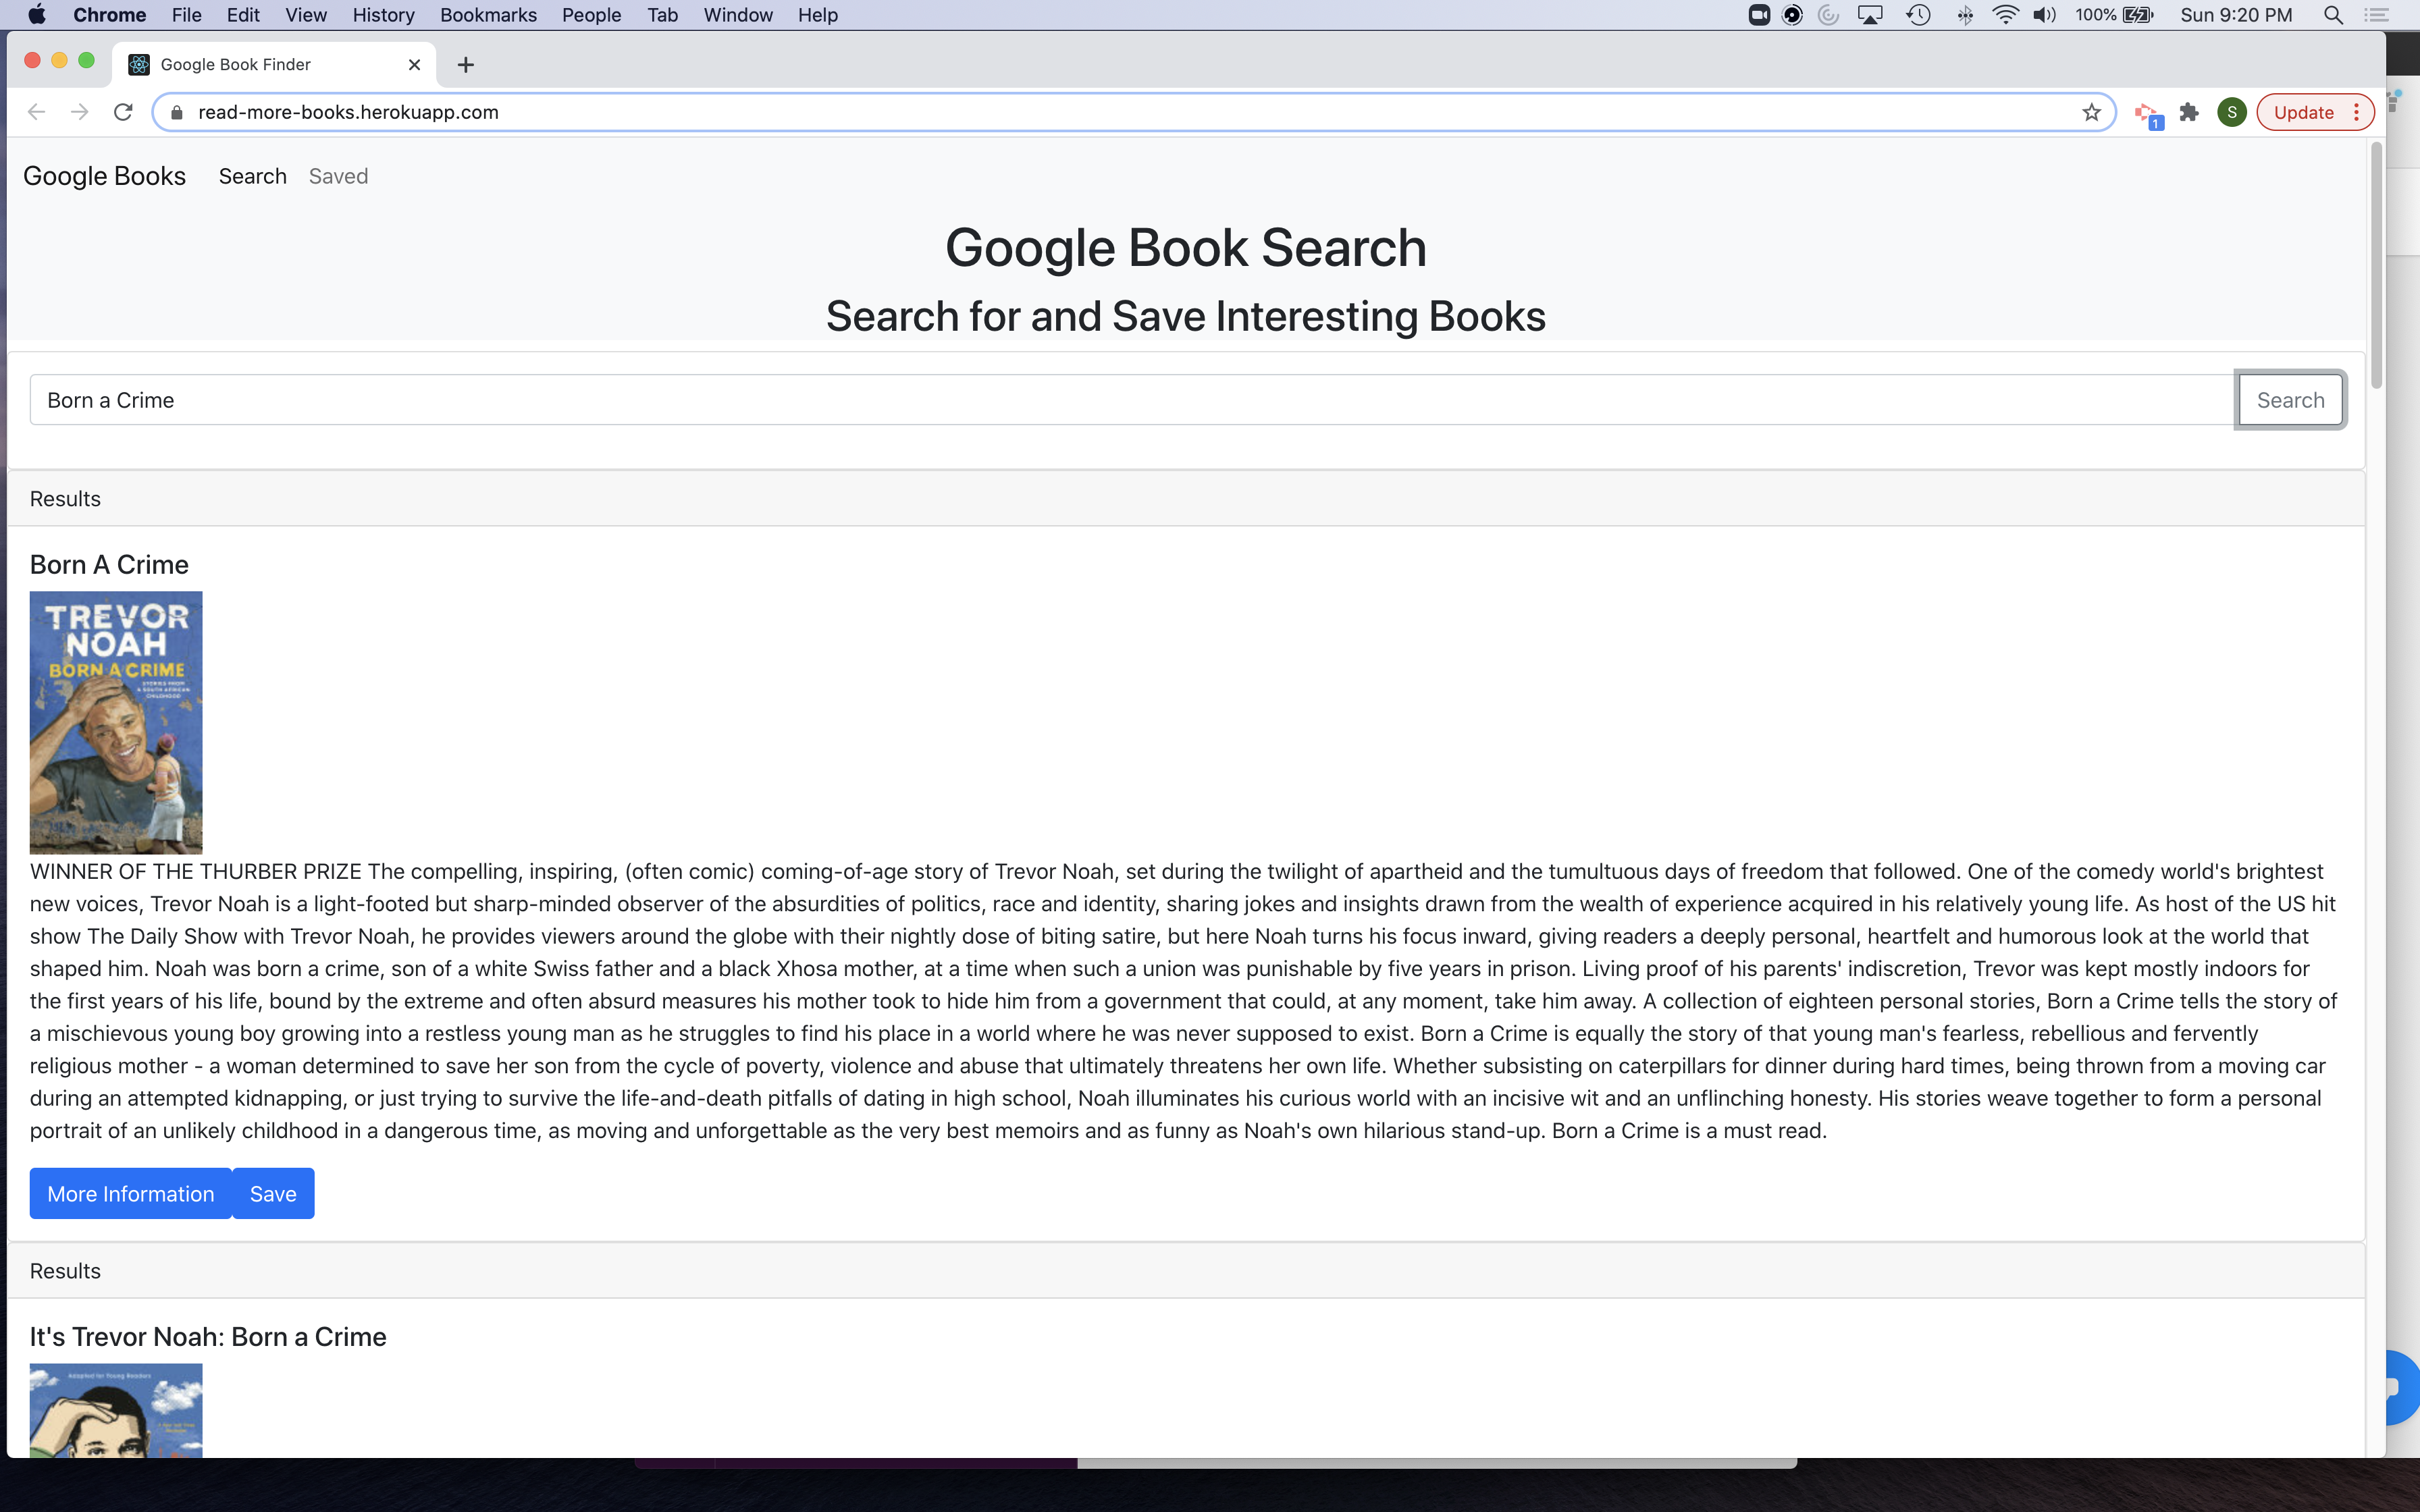Click the Search button next to the query
The height and width of the screenshot is (1512, 2420).
coord(2290,399)
